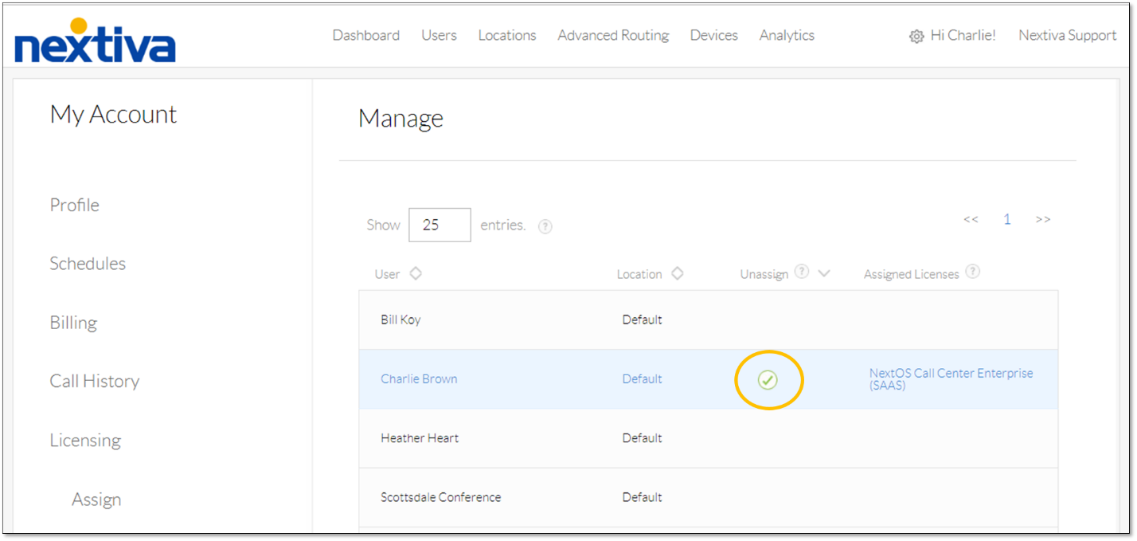1137x541 pixels.
Task: Click the Manage heading
Action: tap(400, 118)
